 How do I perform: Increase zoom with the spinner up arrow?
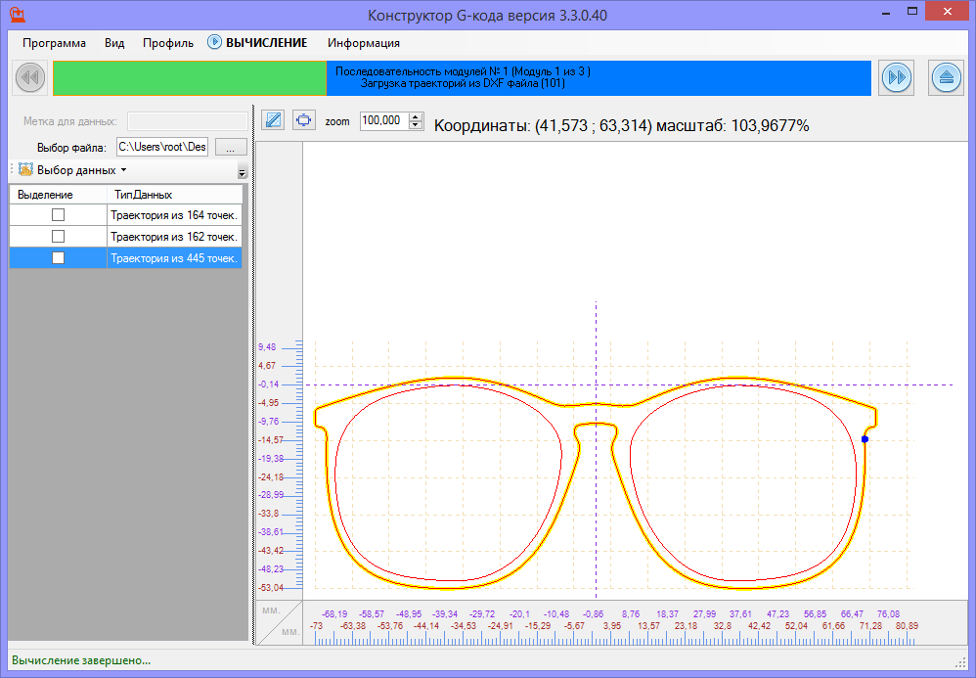tap(416, 116)
